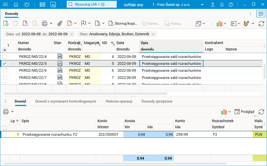Check the PKROZ/M0/22/6 row checkbox

point(5,70)
